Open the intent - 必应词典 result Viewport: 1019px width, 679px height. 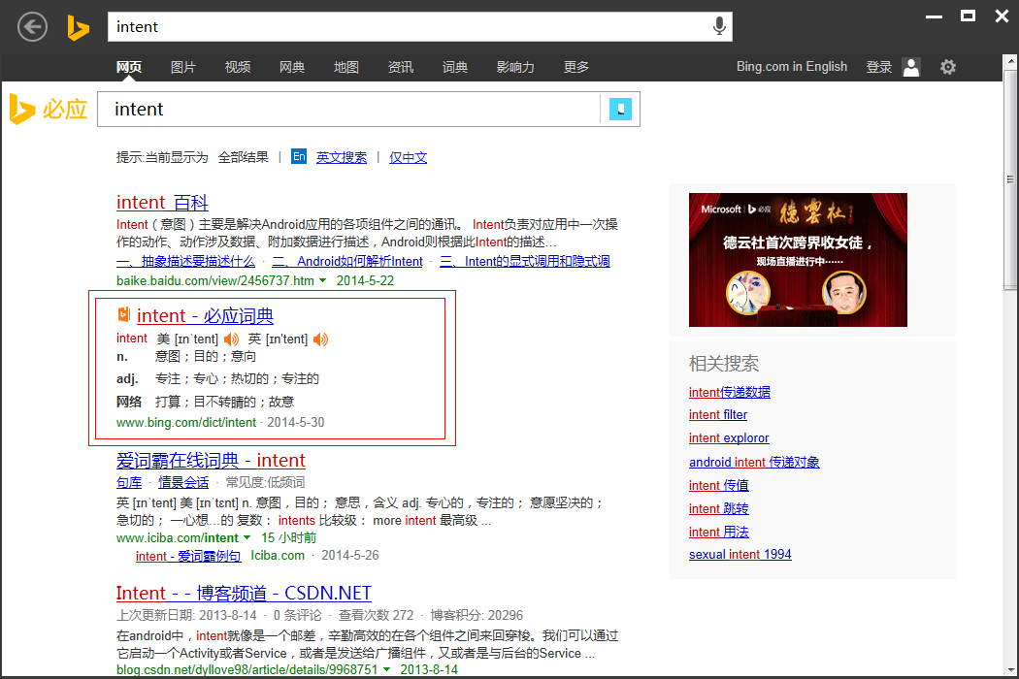point(205,316)
